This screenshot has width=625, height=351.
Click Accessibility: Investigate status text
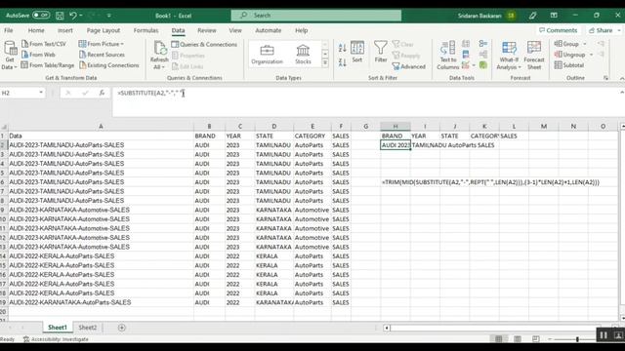pyautogui.click(x=56, y=339)
